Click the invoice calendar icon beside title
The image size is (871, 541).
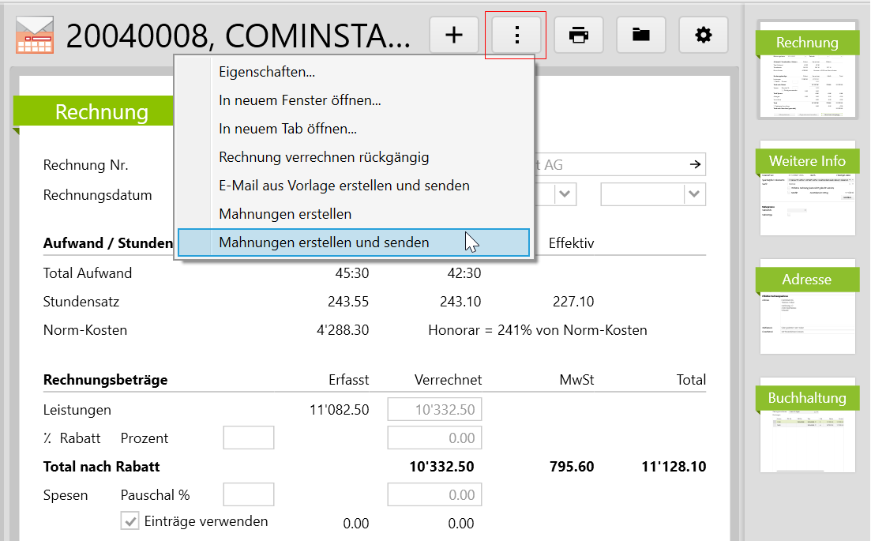coord(36,36)
